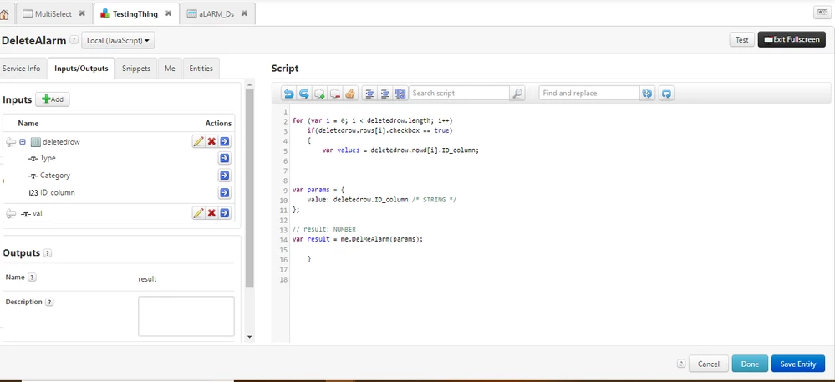Click help icon left of Cancel button
This screenshot has height=382, width=835.
coord(681,364)
